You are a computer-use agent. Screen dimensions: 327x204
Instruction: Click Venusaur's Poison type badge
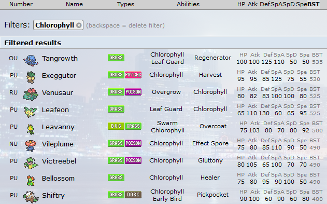[133, 92]
